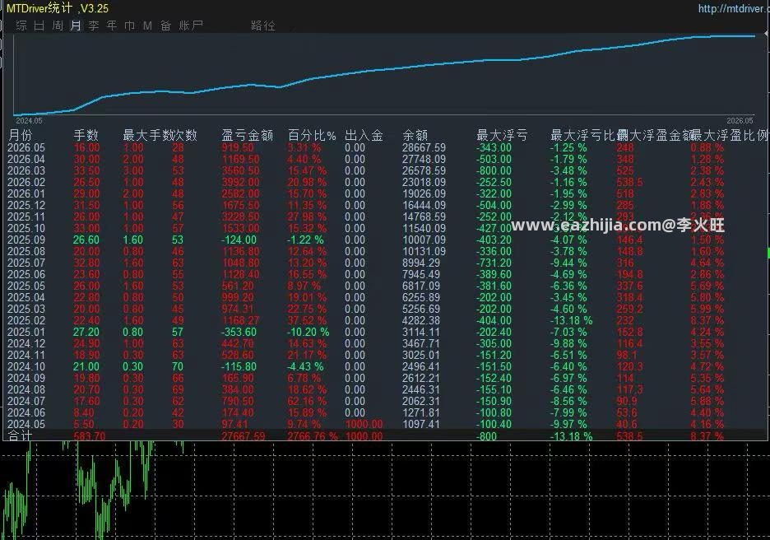This screenshot has width=770, height=540.
Task: Click the 手数 column header
Action: point(86,135)
